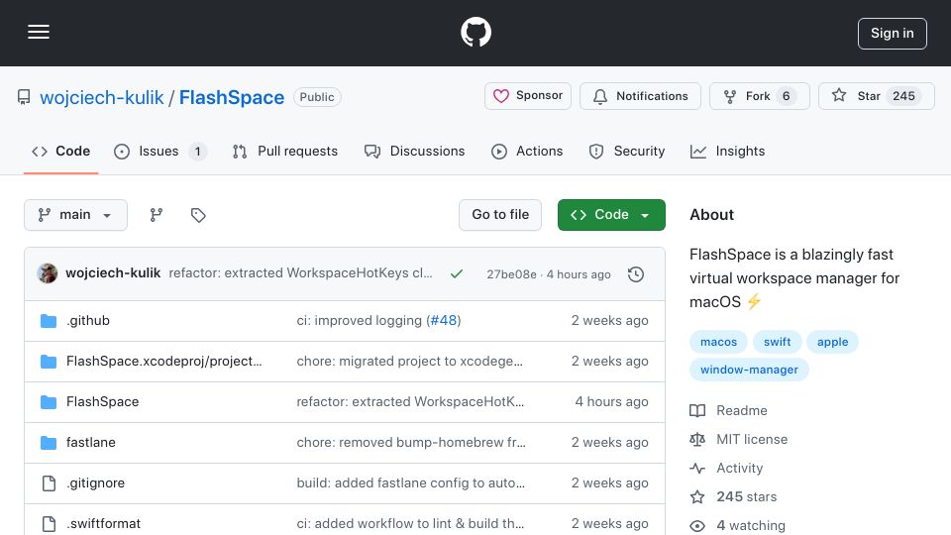Open commit hash 27be08e

pyautogui.click(x=511, y=274)
